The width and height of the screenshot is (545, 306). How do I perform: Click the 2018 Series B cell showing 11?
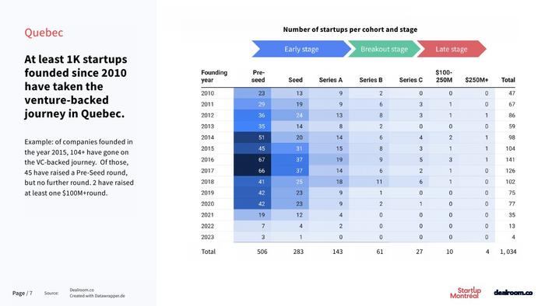point(369,182)
